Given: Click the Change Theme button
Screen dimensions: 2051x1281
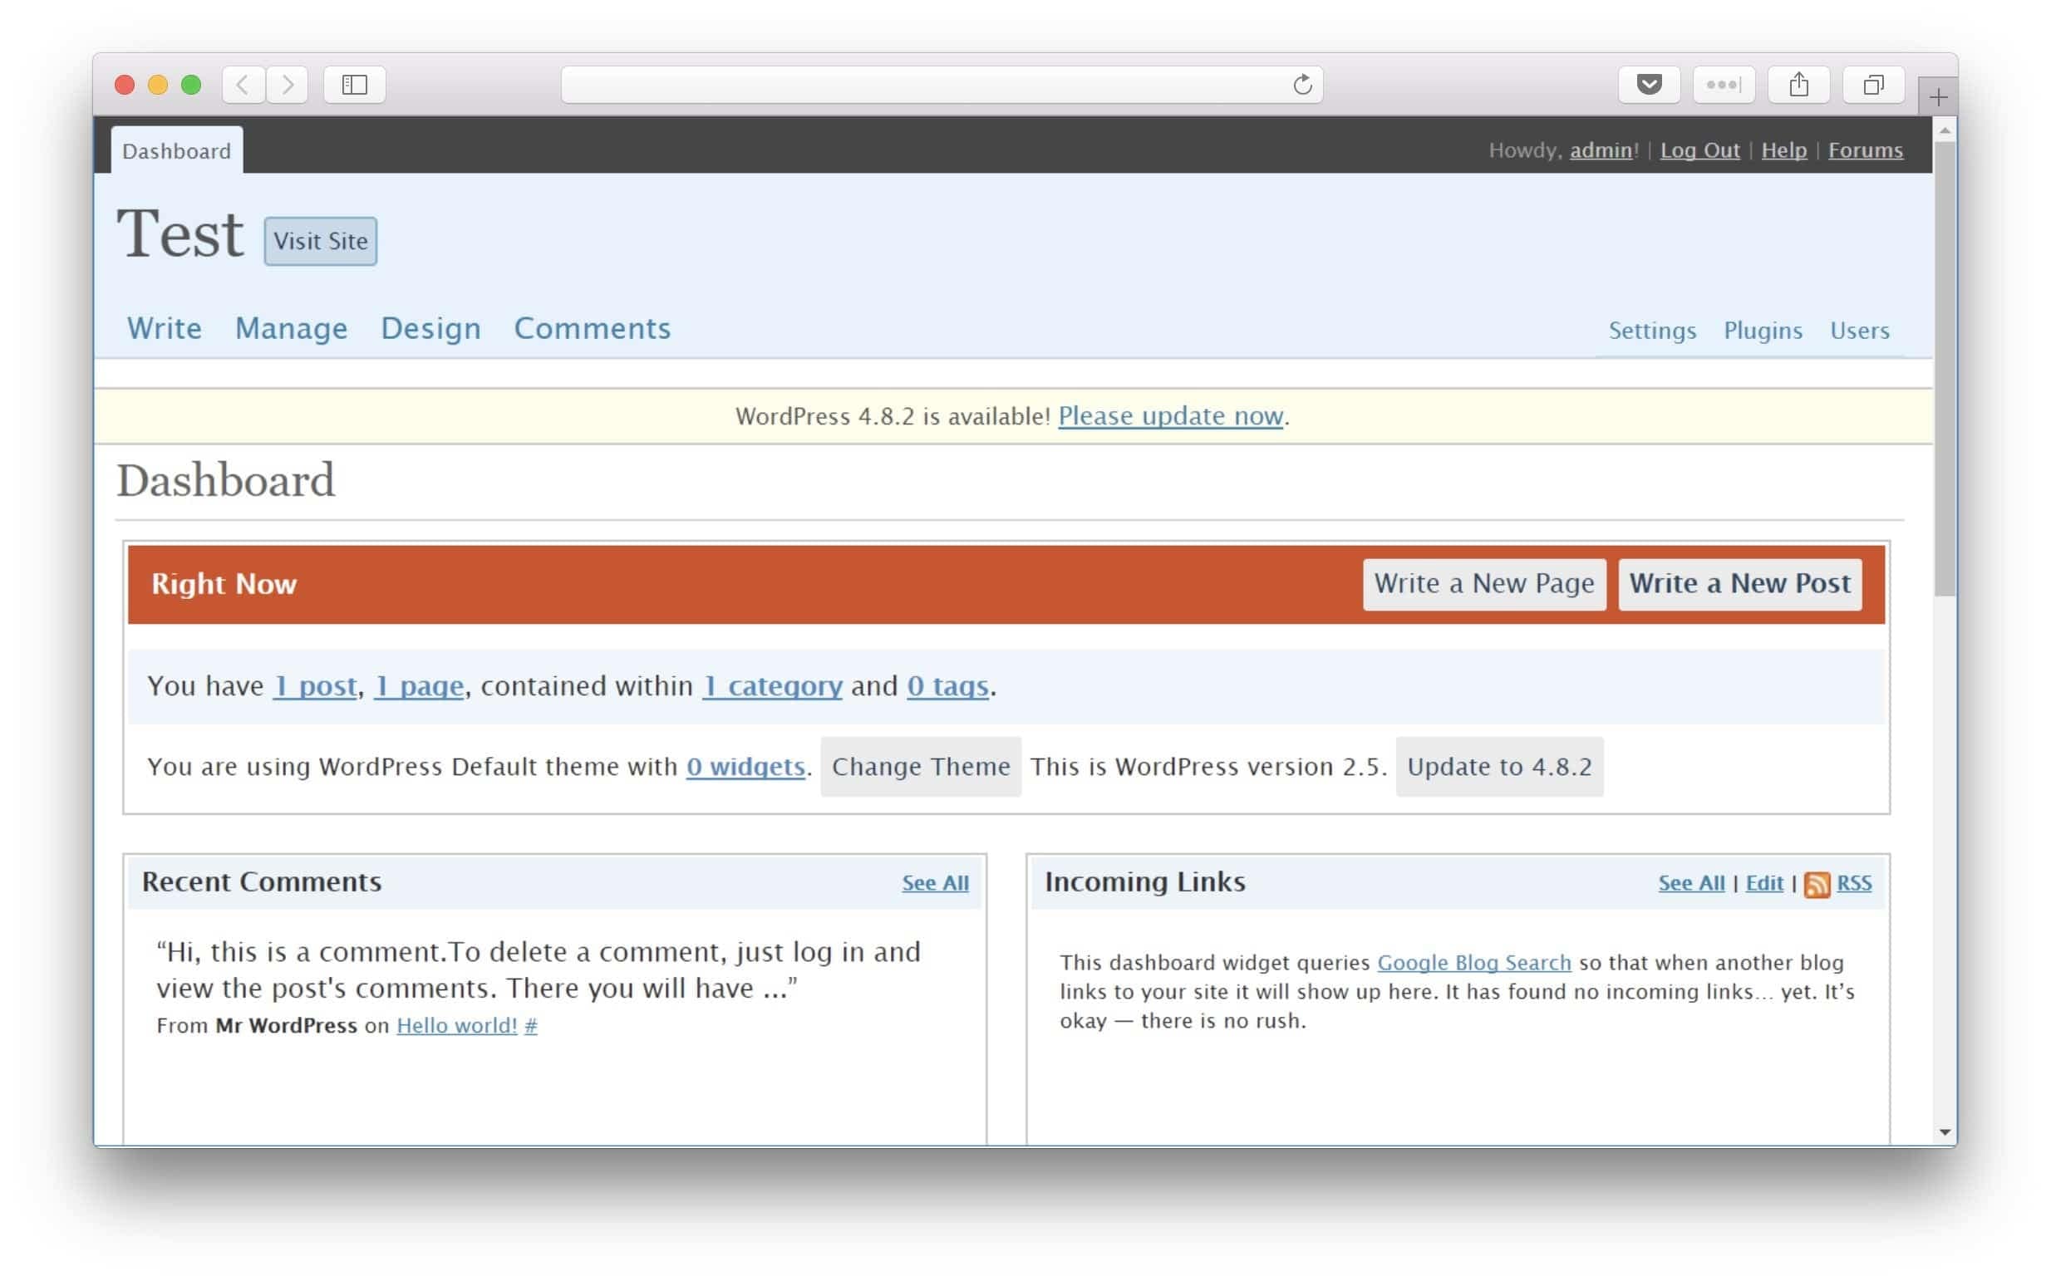Looking at the screenshot, I should tap(921, 767).
